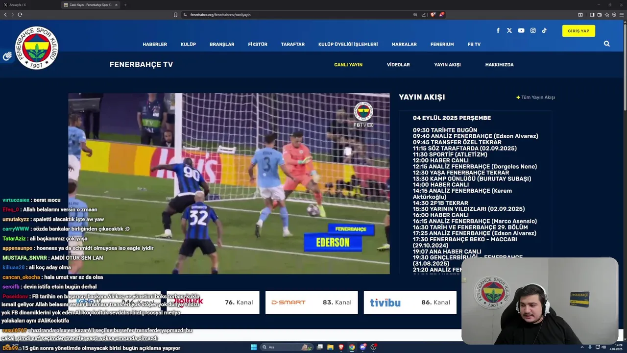Screen dimensions: 627x353
Task: Click the 76. Kanal provider card
Action: 213,303
